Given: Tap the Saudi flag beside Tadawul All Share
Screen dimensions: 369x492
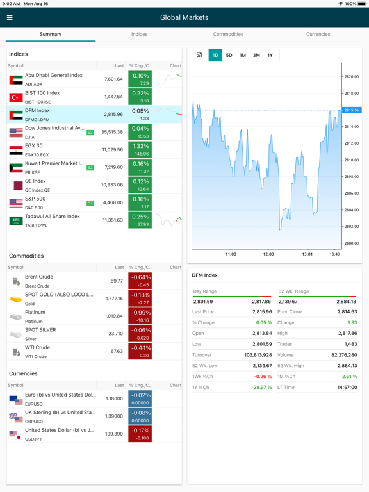Looking at the screenshot, I should pos(16,221).
